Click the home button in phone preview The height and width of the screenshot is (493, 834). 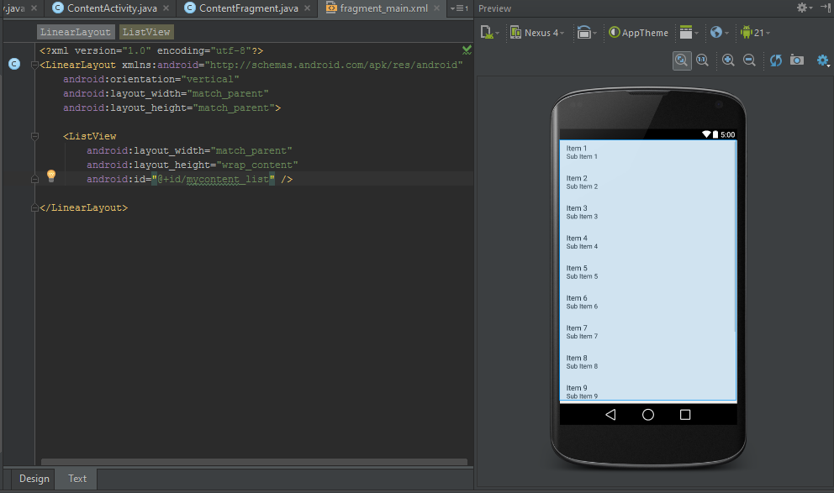[x=648, y=414]
